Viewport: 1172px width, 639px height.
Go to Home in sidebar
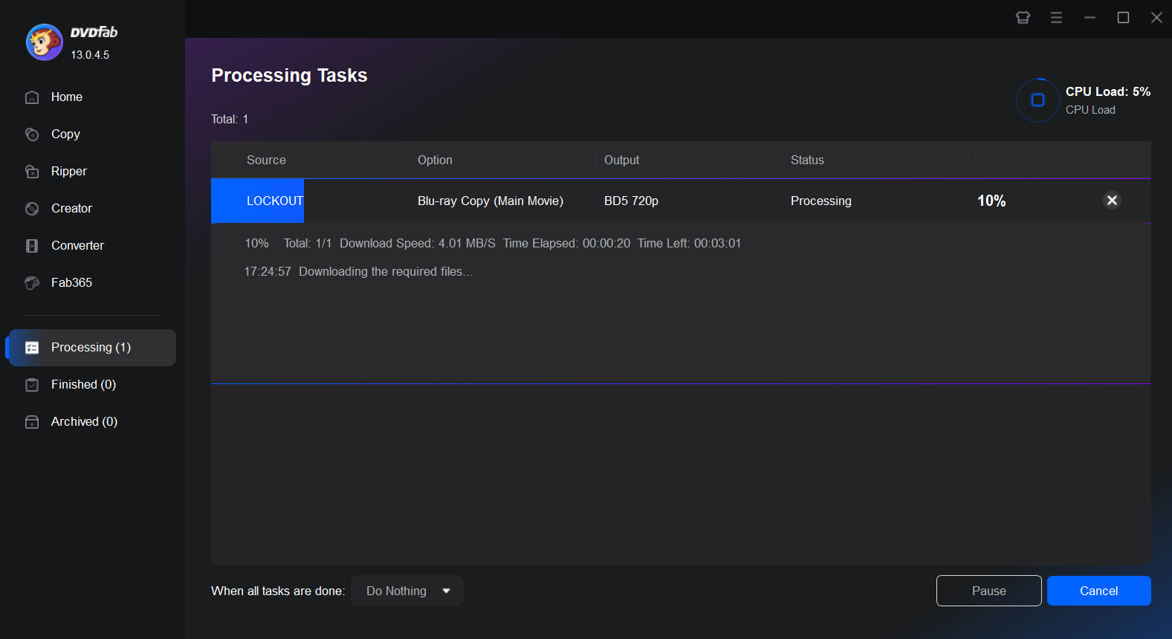coord(67,97)
